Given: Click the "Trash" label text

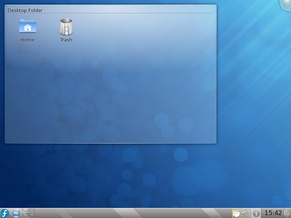Looking at the screenshot, I should tap(66, 40).
